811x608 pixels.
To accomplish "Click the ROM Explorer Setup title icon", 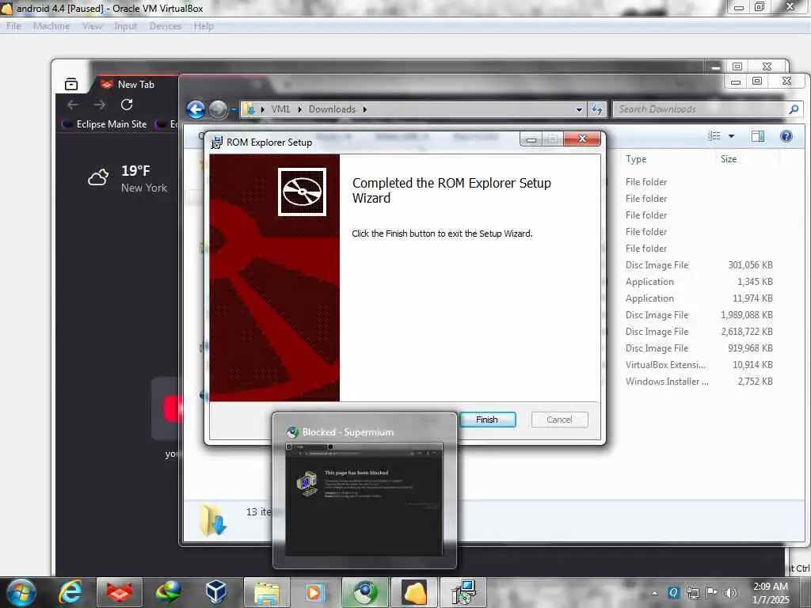I will click(x=216, y=142).
